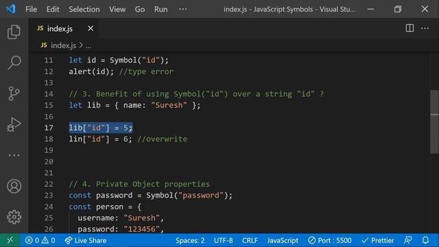Click the '// 3. Benefit of using Symbol' comment
This screenshot has height=247, width=439.
[196, 94]
